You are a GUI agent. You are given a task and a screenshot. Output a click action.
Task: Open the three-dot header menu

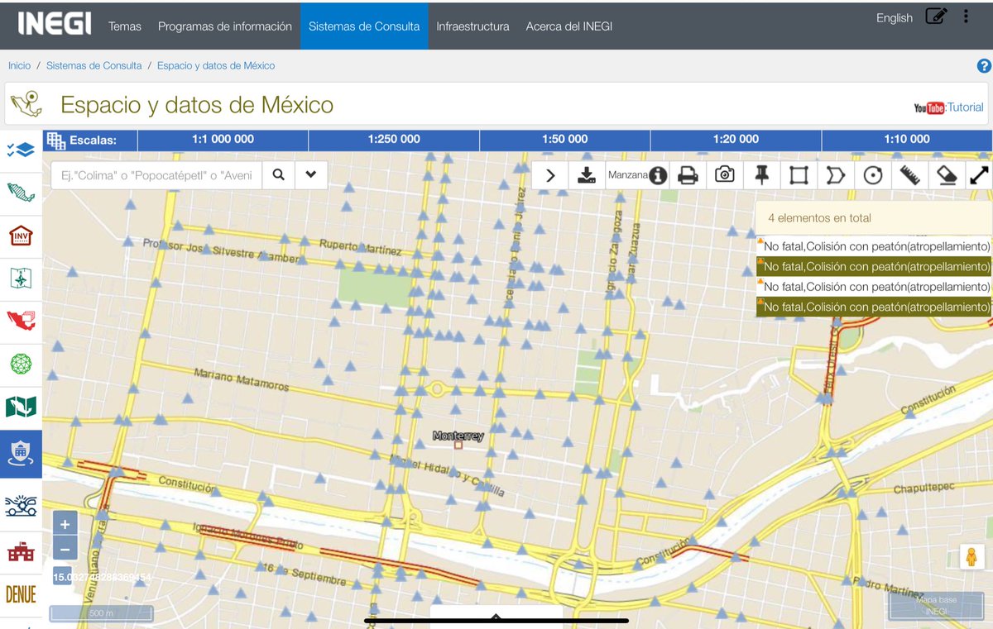pos(966,17)
